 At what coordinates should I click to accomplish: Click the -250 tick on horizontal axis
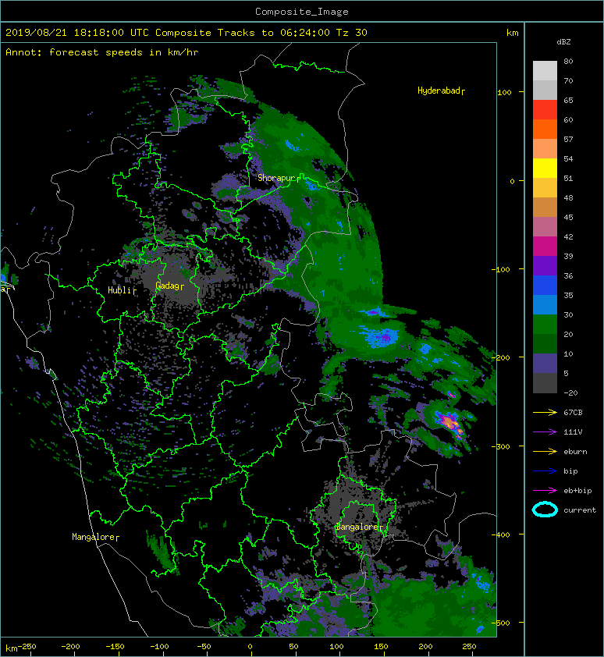pyautogui.click(x=27, y=647)
